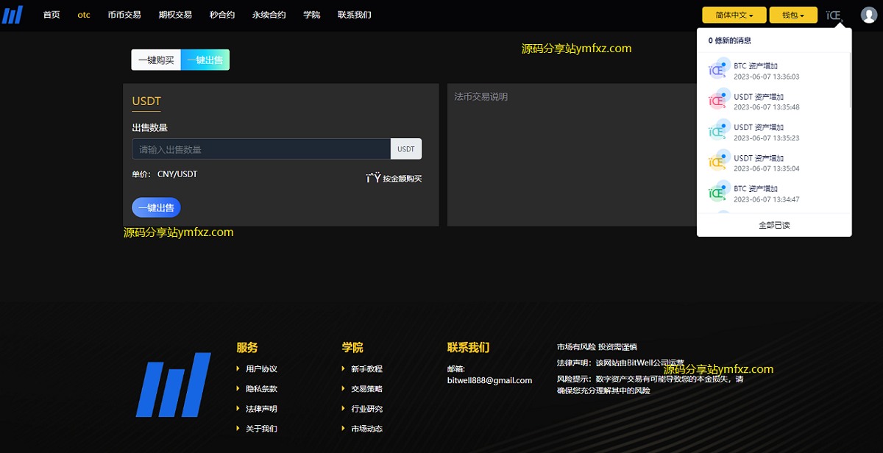Switch to 一键购买 buy mode

[156, 60]
